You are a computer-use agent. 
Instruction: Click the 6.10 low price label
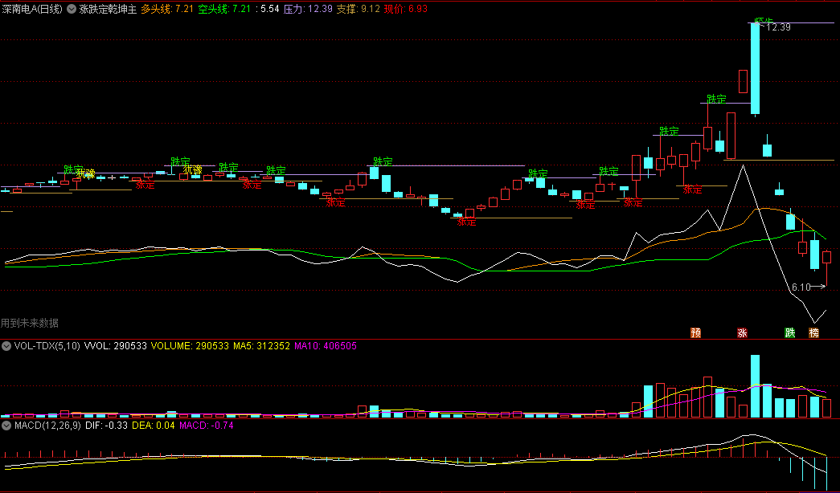click(x=801, y=287)
